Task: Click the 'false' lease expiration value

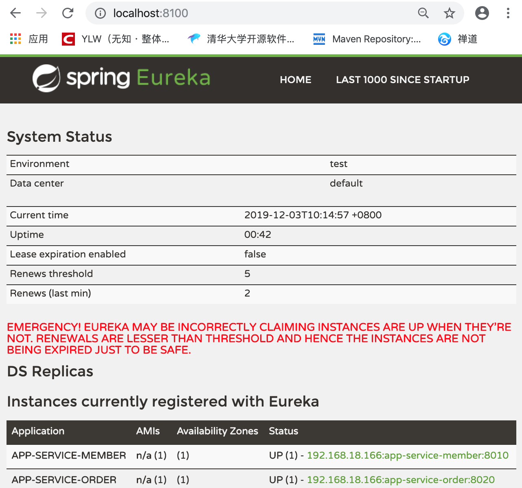Action: pos(255,254)
